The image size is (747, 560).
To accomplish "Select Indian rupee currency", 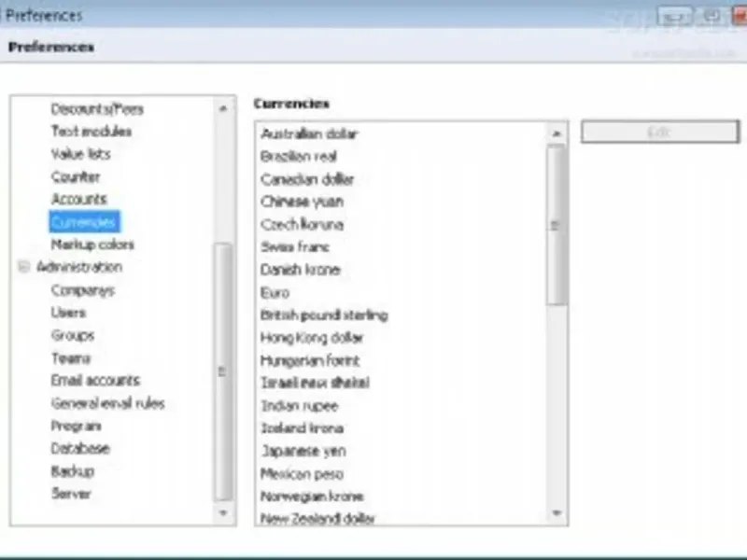I will (x=300, y=406).
